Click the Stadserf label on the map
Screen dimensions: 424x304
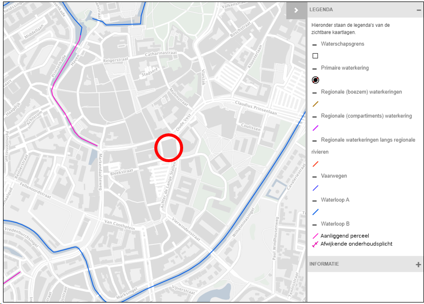[x=149, y=72]
